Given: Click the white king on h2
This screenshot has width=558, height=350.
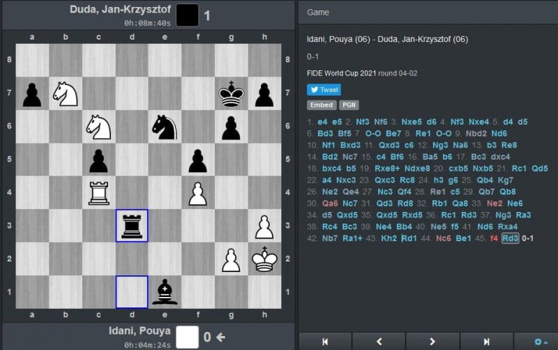Looking at the screenshot, I should tap(265, 259).
